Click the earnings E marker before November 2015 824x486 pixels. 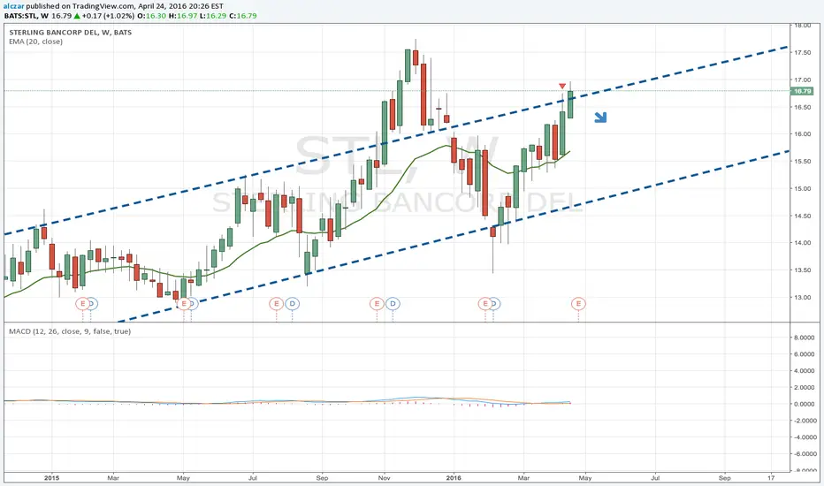click(377, 304)
